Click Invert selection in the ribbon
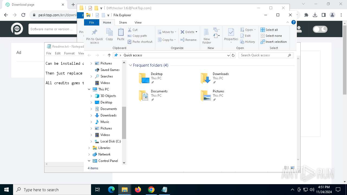Viewport: 347px width, 195px height. (x=274, y=42)
